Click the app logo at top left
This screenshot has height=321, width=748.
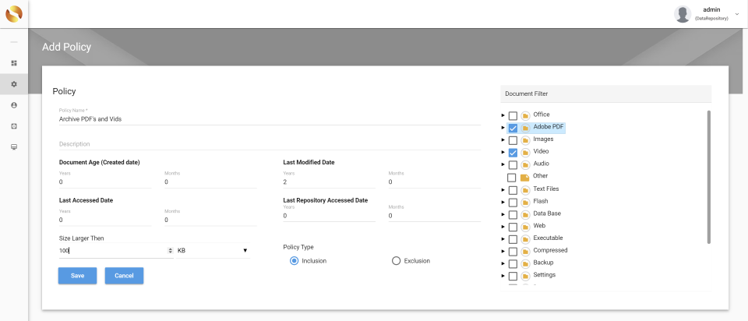pos(14,14)
